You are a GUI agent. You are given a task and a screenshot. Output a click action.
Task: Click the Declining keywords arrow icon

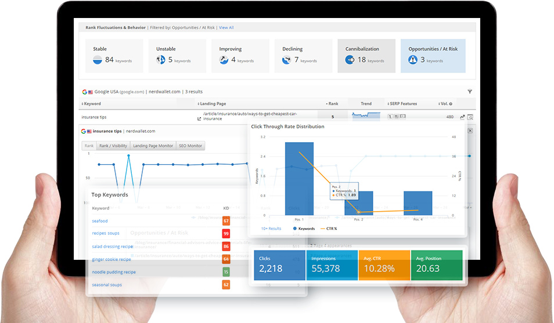tap(287, 60)
